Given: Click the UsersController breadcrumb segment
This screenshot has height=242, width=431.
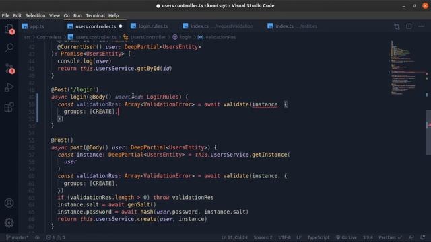Looking at the screenshot, I should [x=148, y=37].
